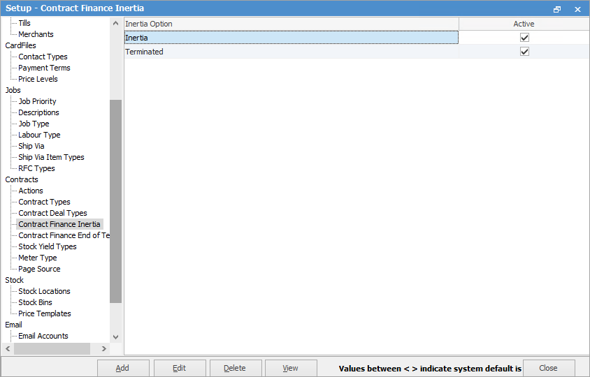Open Actions under Contracts

click(31, 191)
